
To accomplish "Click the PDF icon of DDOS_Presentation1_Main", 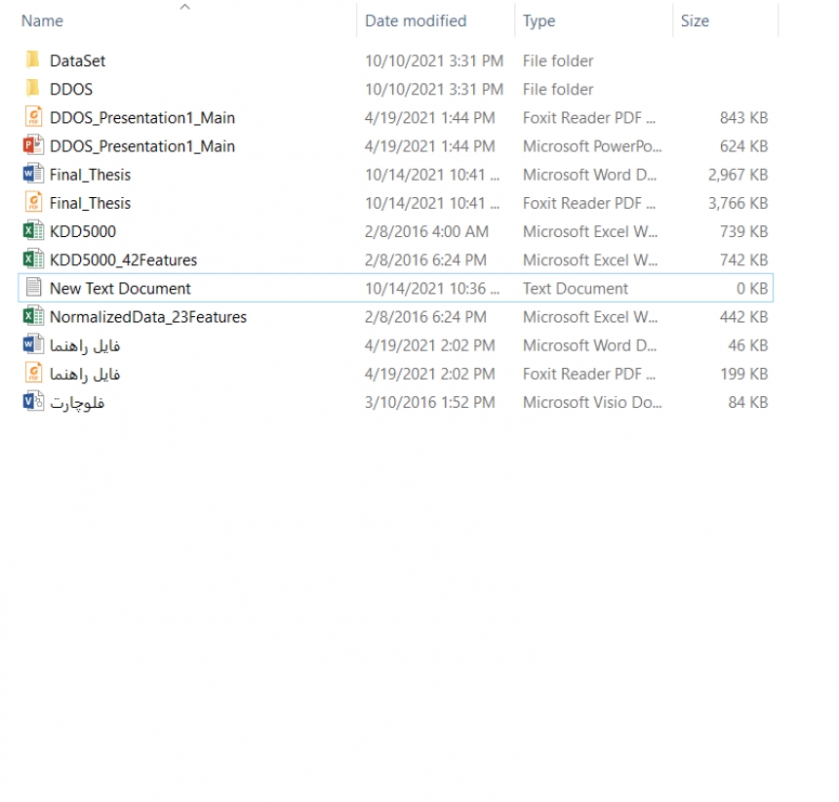I will [x=33, y=117].
